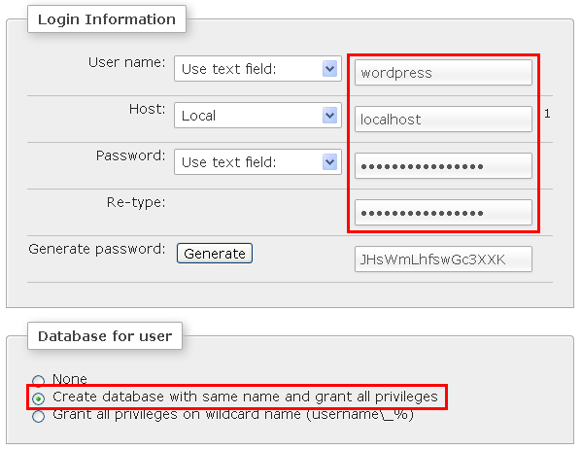Open the Password 'Use text field:' combo box
582x450 pixels.
[x=257, y=162]
